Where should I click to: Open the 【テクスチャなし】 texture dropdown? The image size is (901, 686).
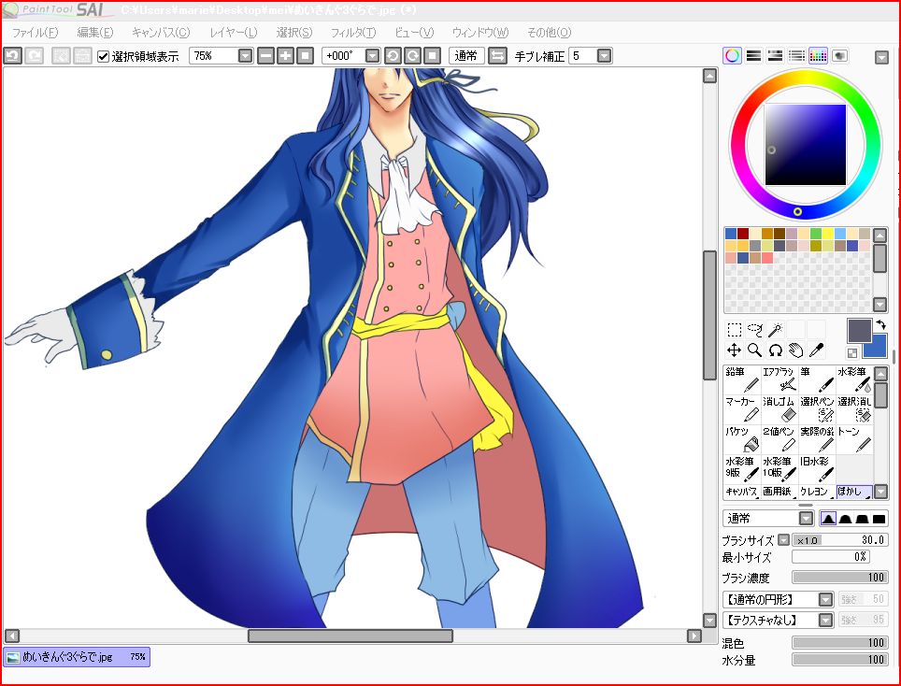[825, 621]
